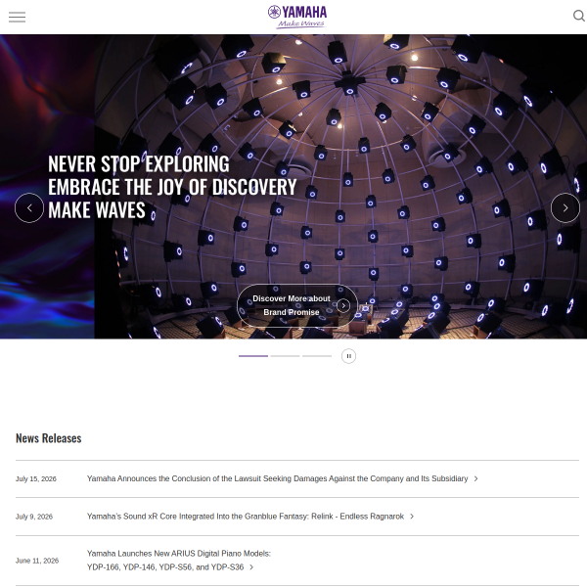Select second carousel slide indicator
Screen dimensions: 587x587
[x=286, y=356]
